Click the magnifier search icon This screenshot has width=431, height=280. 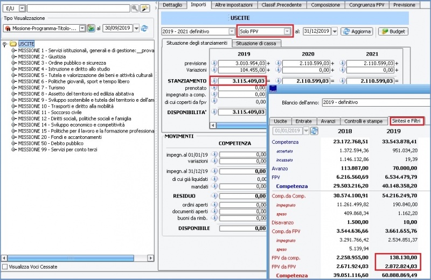[135, 9]
